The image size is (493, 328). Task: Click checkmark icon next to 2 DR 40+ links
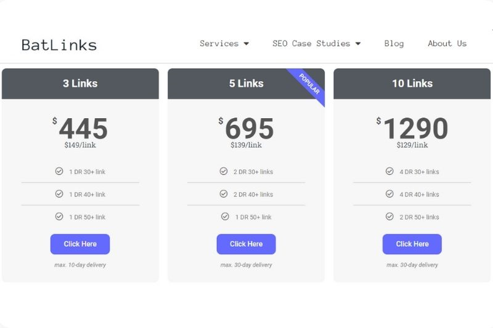[224, 194]
